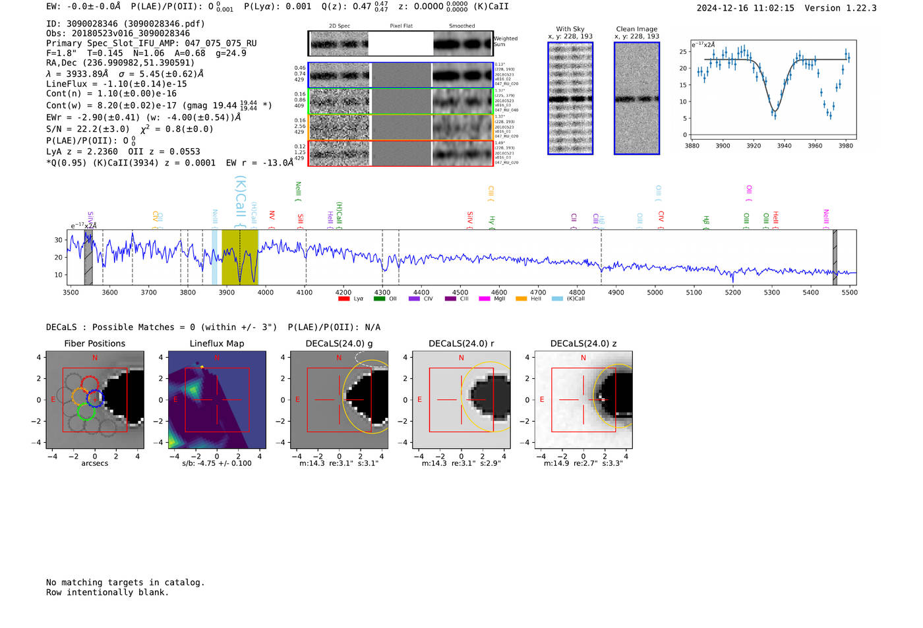Viewport: 923px width, 628px height.
Task: Select the red-framed fiber spectrum row
Action: pos(400,153)
